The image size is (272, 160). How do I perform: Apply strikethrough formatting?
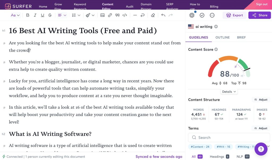[x=50, y=15]
